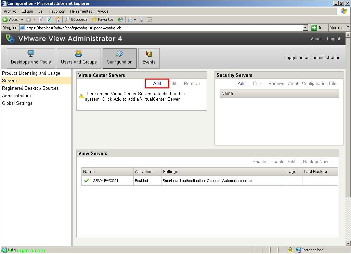The height and width of the screenshot is (254, 351).
Task: Click the Last Backup column header
Action: [x=320, y=172]
